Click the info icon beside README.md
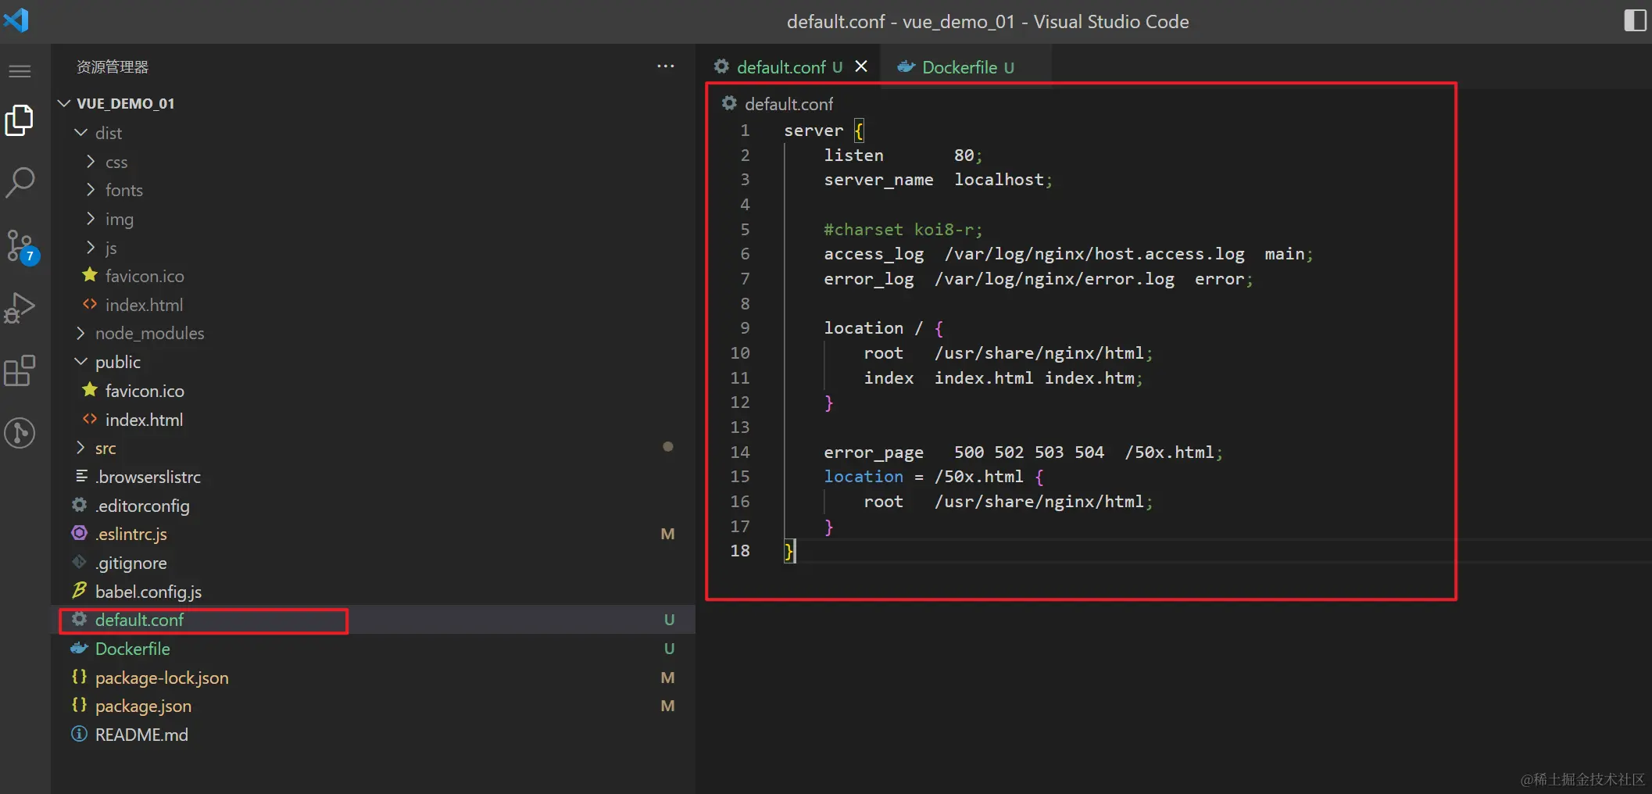This screenshot has height=794, width=1652. pyautogui.click(x=79, y=734)
